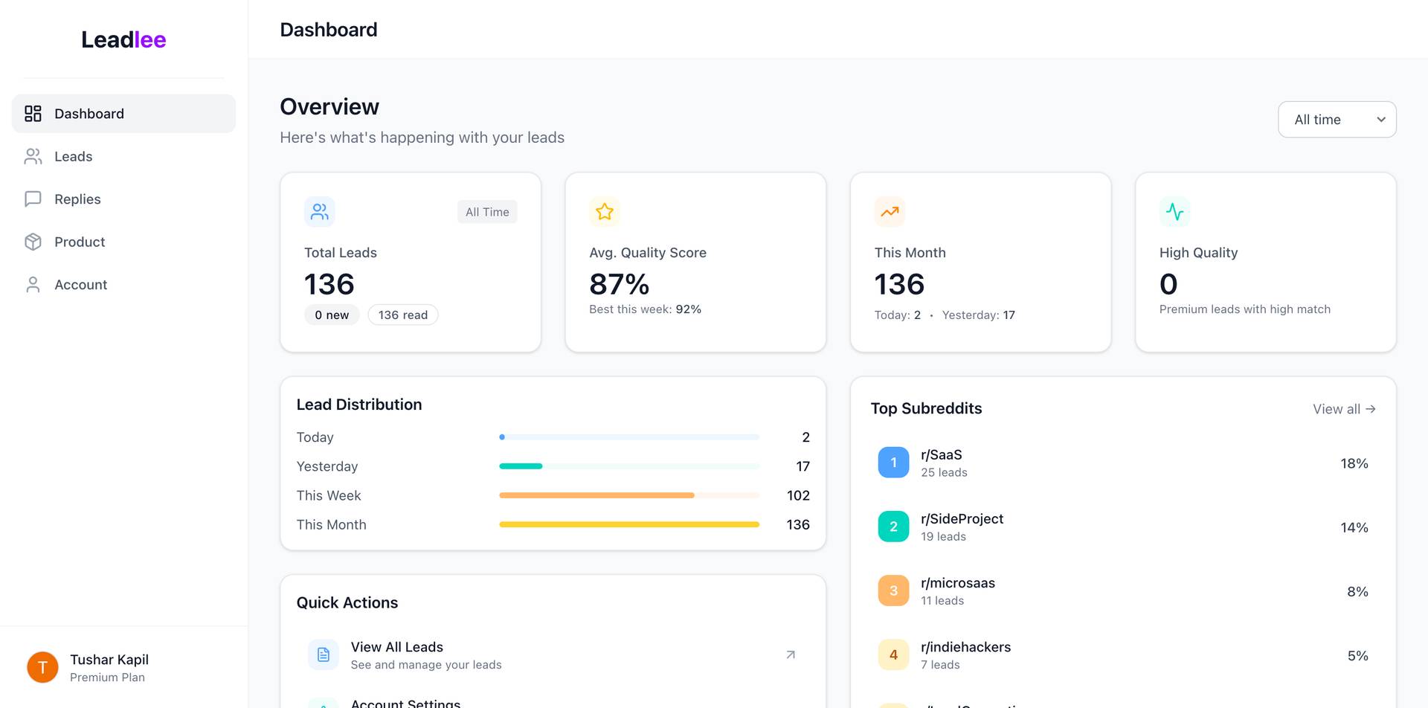Viewport: 1428px width, 708px height.
Task: Click the trending arrow icon on This Month card
Action: (x=890, y=212)
